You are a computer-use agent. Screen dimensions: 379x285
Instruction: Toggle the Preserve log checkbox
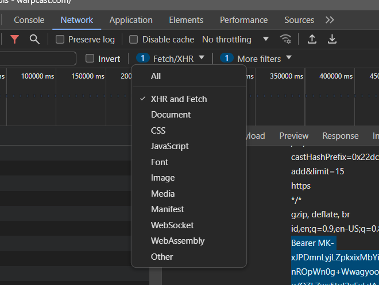pos(60,40)
